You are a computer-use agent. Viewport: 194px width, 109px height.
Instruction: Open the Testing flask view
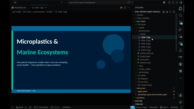pyautogui.click(x=180, y=50)
